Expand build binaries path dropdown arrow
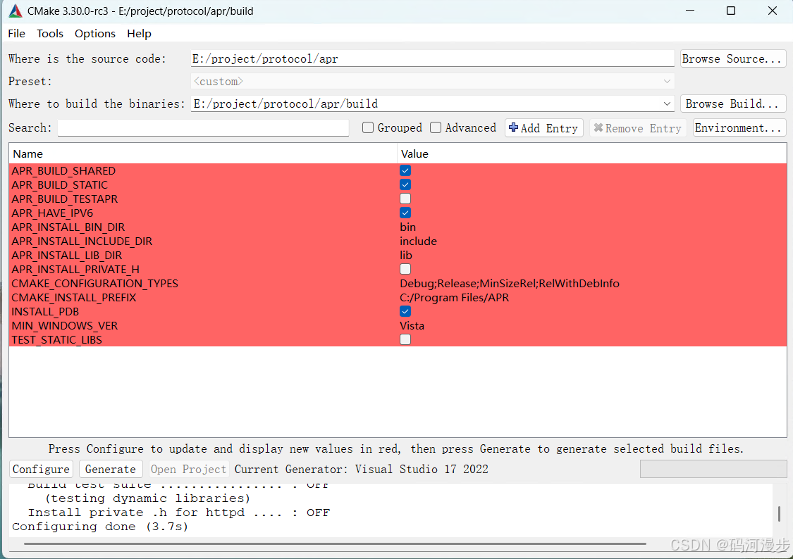The image size is (793, 559). click(x=667, y=103)
